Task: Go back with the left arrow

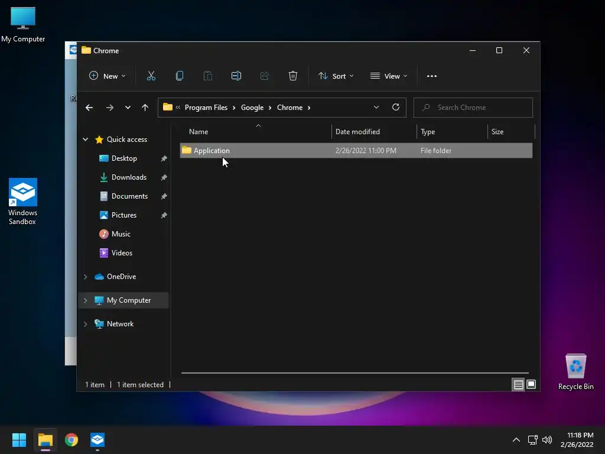Action: [89, 108]
